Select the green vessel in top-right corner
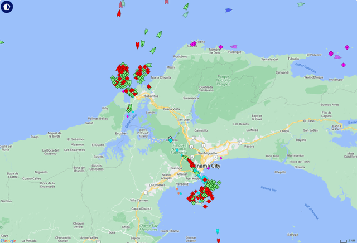The height and width of the screenshot is (243, 357). (301, 4)
